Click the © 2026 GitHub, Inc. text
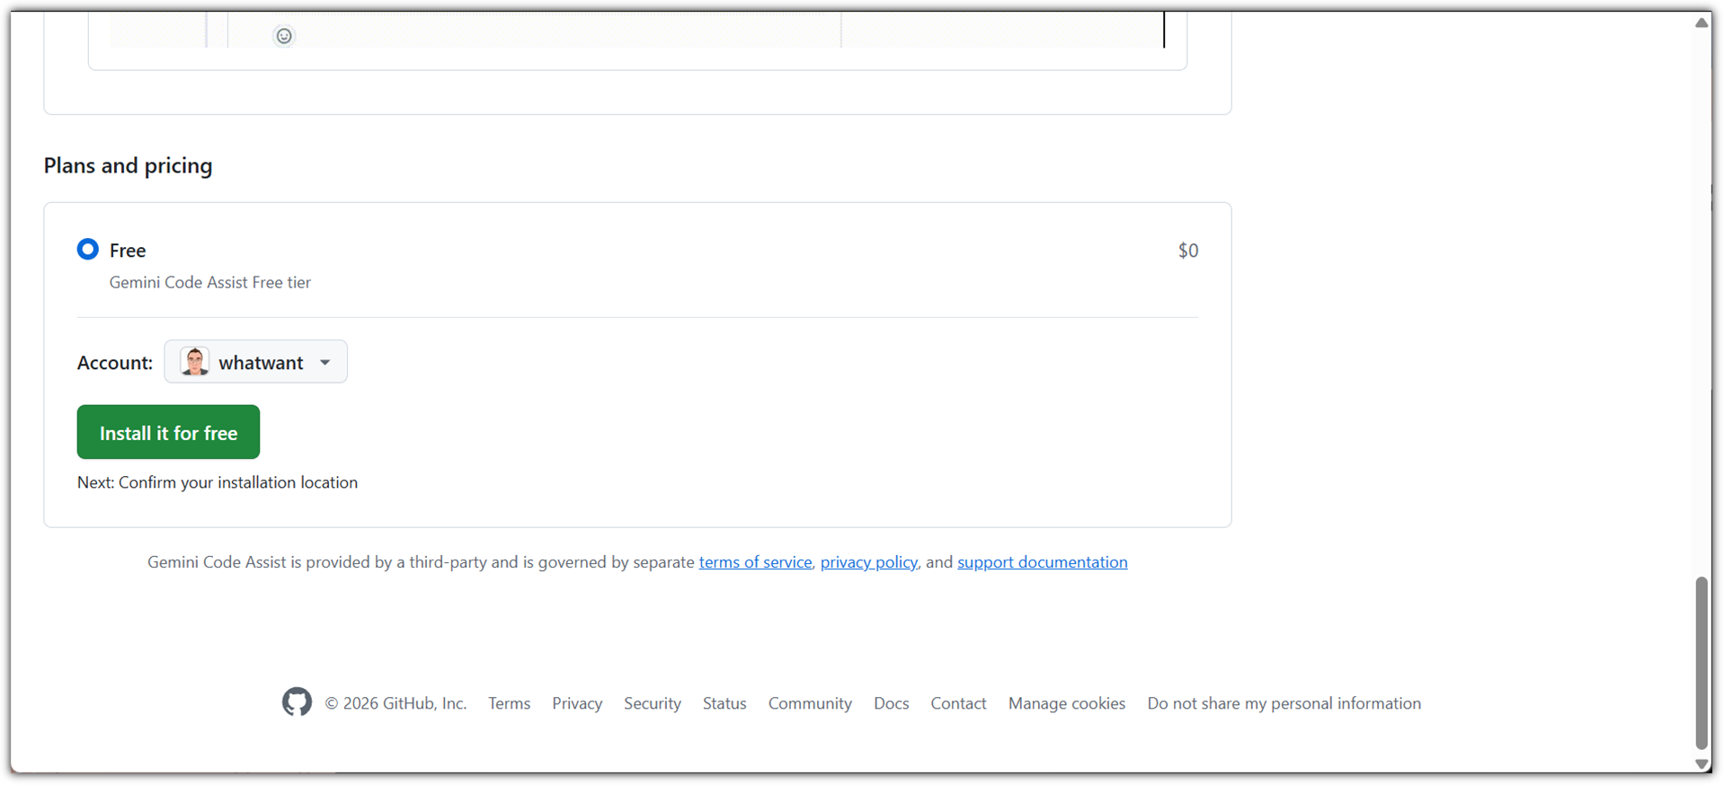Screen dimensions: 1724x785 (x=395, y=703)
